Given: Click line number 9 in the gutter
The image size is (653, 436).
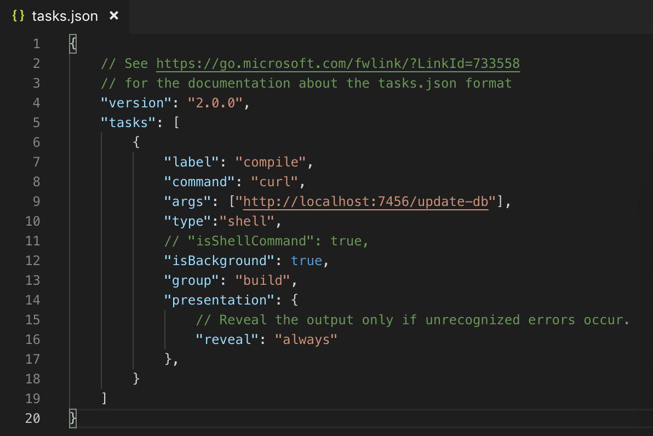Looking at the screenshot, I should point(36,201).
